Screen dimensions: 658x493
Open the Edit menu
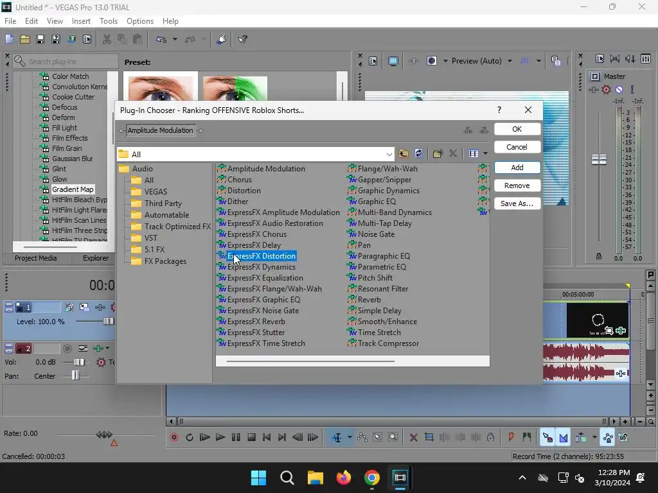pyautogui.click(x=31, y=21)
